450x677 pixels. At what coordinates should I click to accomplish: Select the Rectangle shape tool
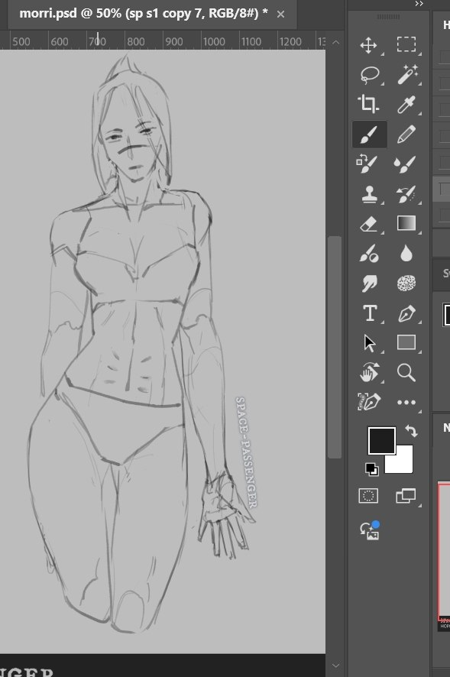406,342
